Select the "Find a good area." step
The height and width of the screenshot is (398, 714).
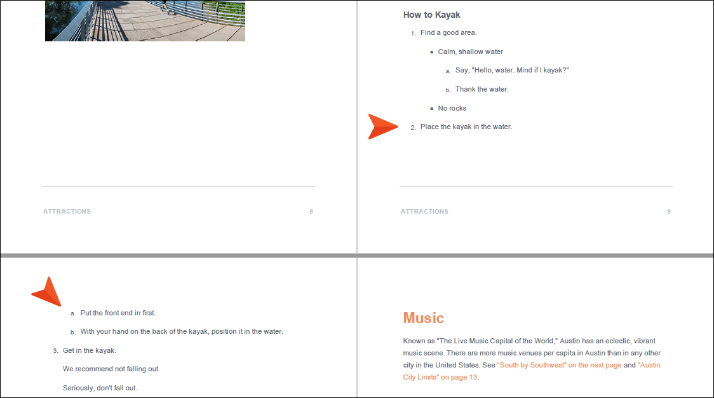point(448,32)
